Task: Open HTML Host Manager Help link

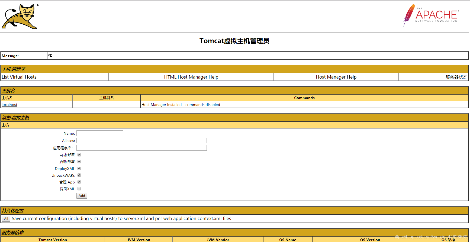Action: coord(191,77)
